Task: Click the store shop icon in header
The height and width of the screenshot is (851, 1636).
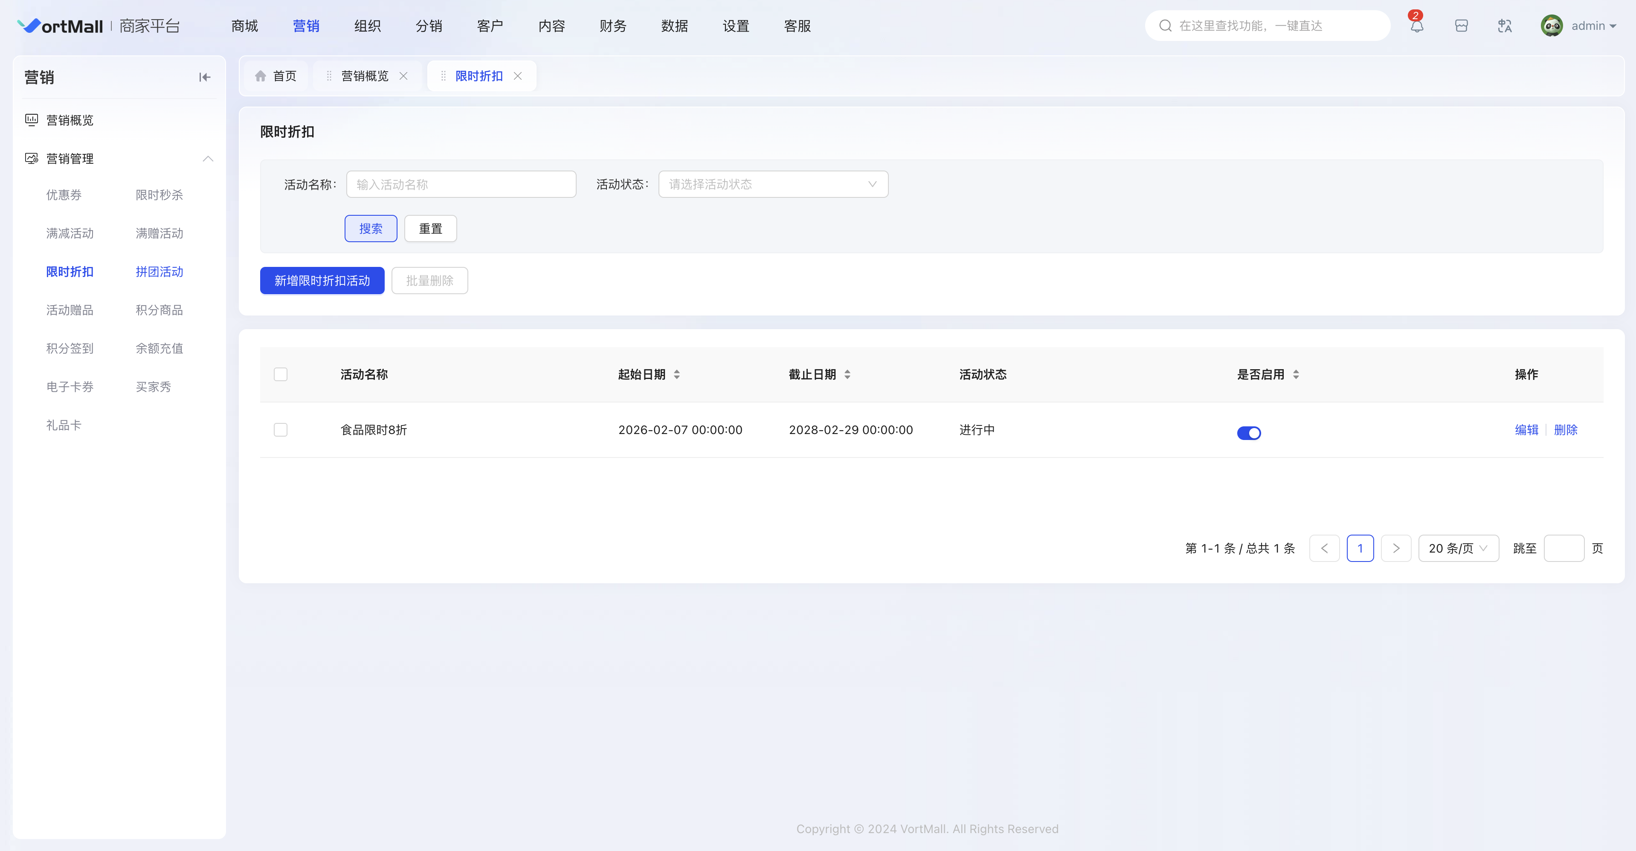Action: [1461, 26]
